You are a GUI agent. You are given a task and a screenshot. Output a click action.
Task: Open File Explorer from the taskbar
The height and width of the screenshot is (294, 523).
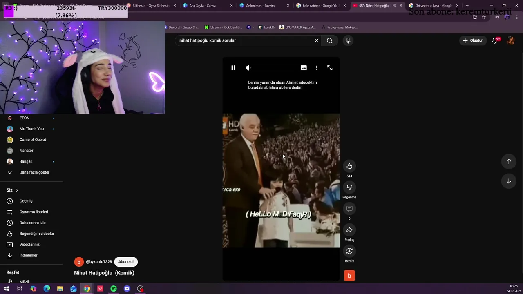coord(60,289)
